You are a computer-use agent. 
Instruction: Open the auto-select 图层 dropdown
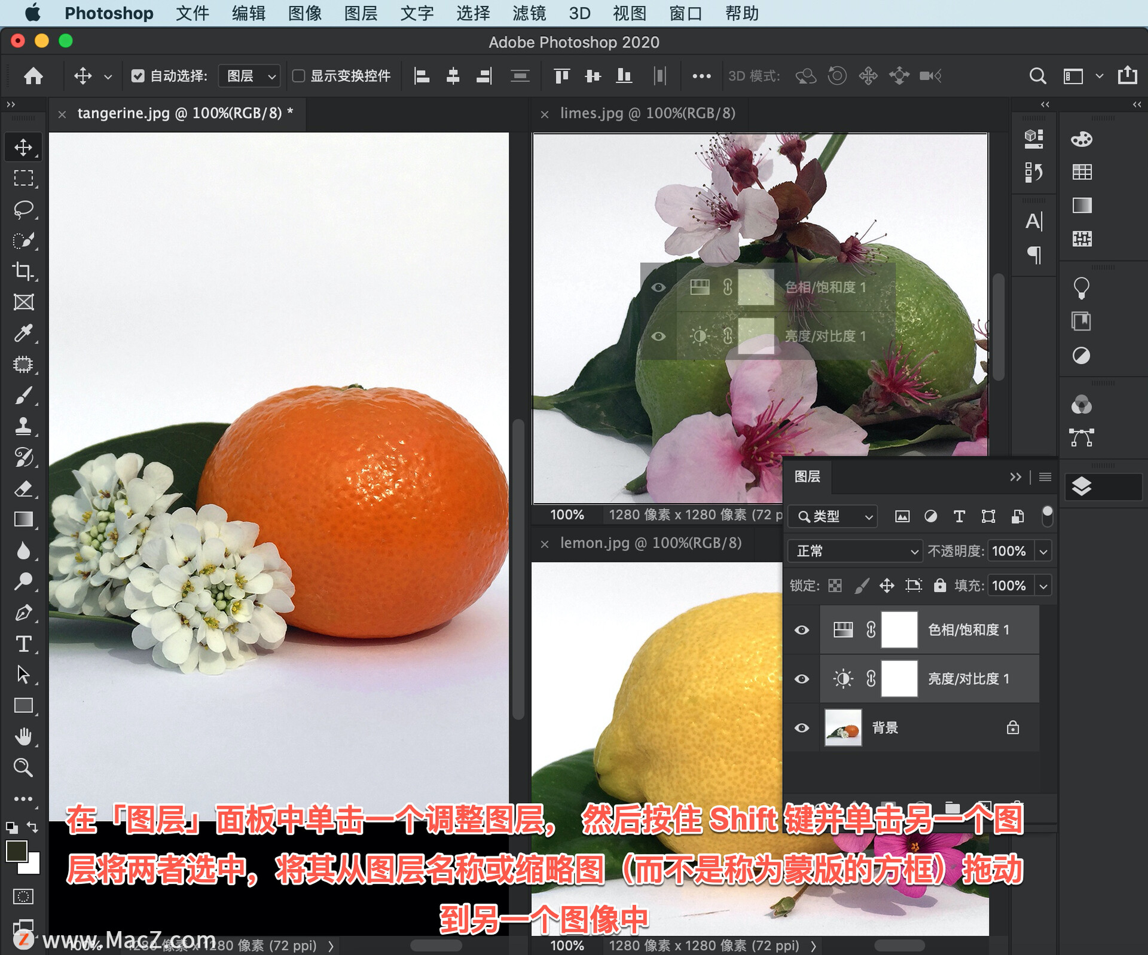pos(250,76)
